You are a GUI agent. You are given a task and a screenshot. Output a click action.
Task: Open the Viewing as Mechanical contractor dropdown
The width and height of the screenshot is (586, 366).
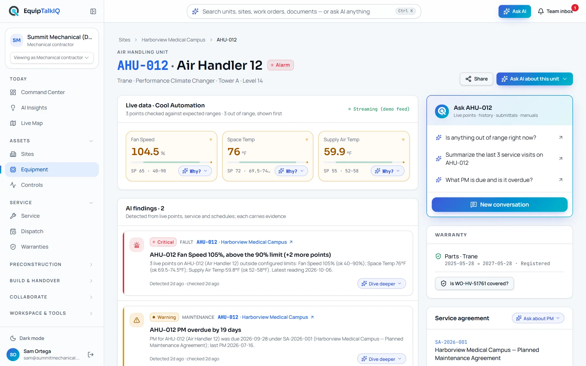click(52, 57)
